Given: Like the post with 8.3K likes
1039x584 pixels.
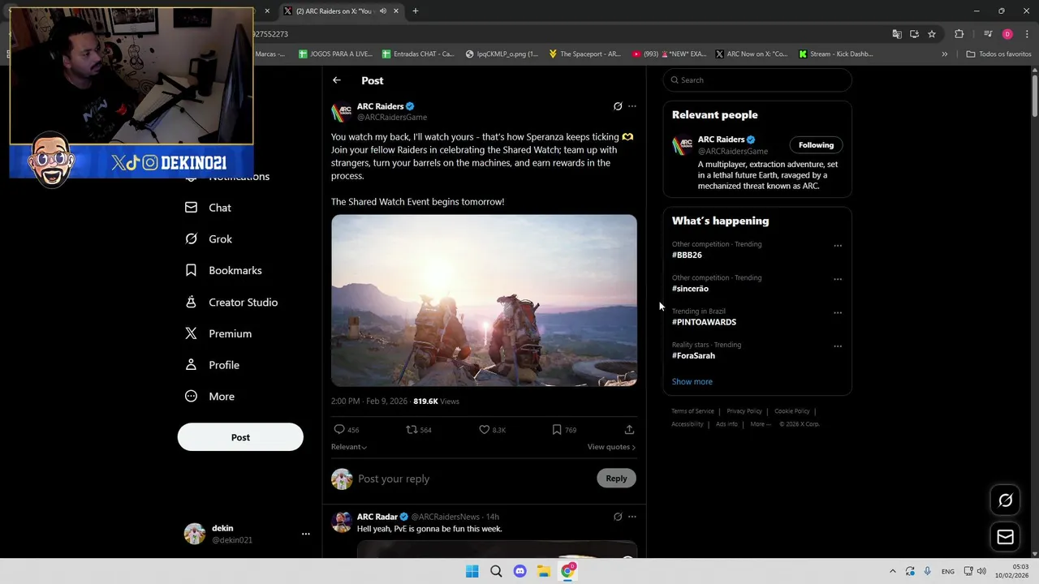Looking at the screenshot, I should click(x=484, y=430).
